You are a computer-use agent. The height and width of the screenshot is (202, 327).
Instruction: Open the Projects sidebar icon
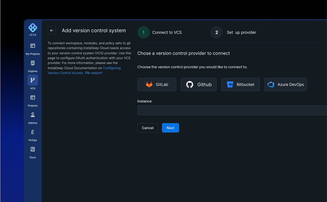pyautogui.click(x=33, y=98)
